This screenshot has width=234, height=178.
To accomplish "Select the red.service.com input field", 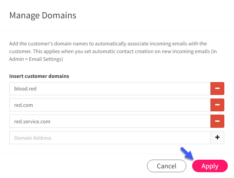I will click(110, 121).
